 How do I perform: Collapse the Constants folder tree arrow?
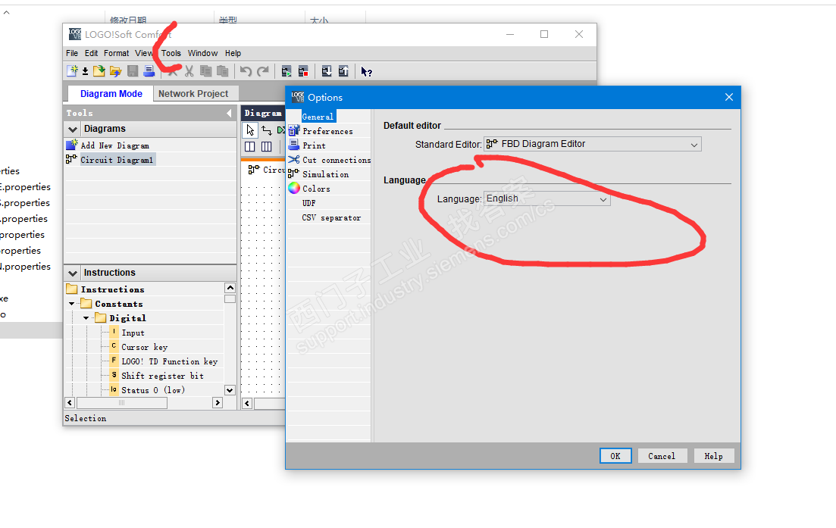pos(72,304)
